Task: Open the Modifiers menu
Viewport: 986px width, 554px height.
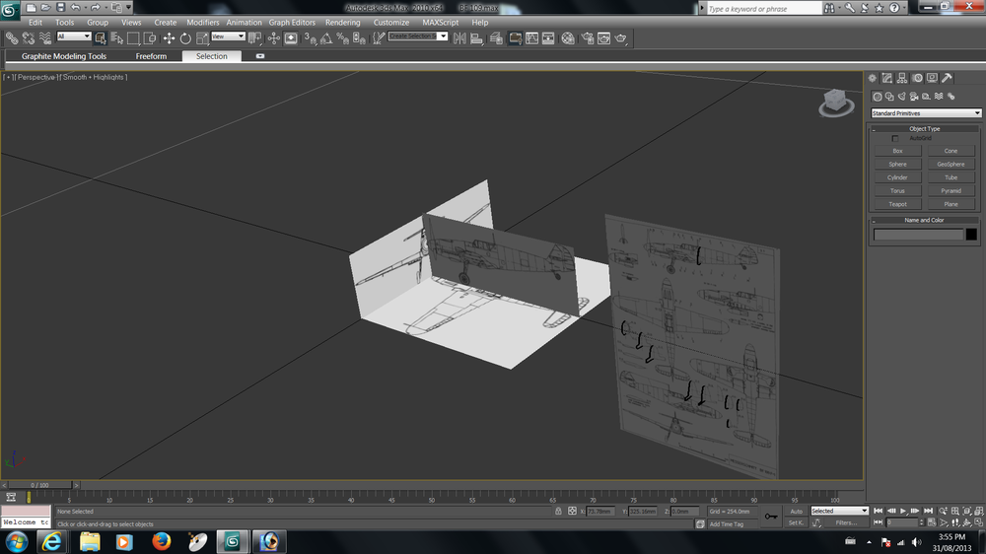Action: pyautogui.click(x=203, y=22)
